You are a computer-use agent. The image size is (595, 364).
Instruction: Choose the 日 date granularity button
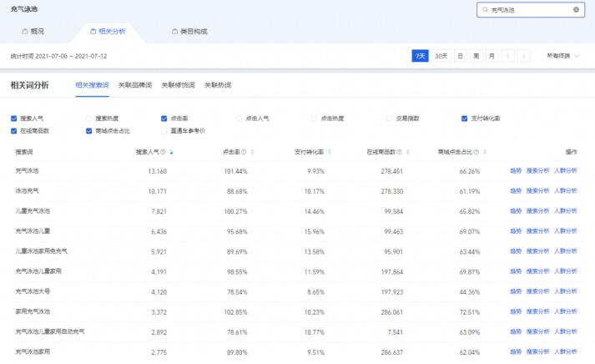[461, 56]
